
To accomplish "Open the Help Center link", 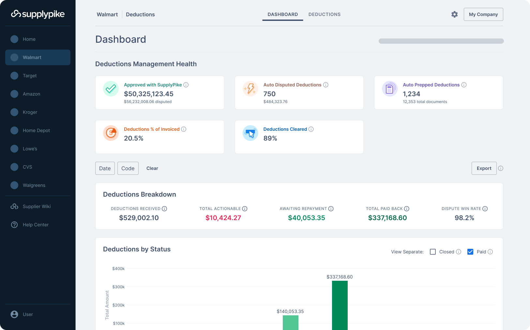I will pos(38,225).
